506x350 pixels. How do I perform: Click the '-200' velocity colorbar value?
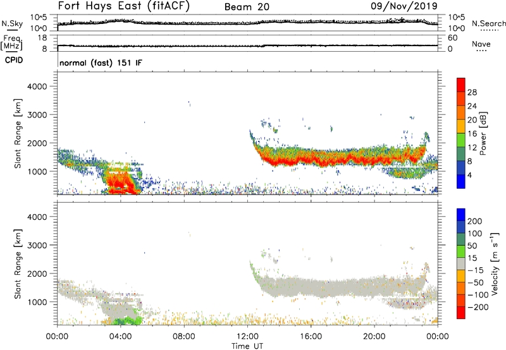tap(478, 307)
